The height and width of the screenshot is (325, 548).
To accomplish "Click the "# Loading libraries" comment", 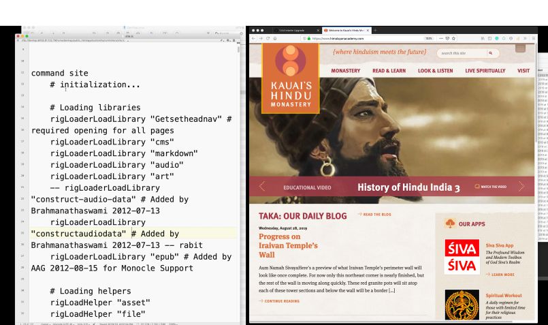I will tap(95, 108).
